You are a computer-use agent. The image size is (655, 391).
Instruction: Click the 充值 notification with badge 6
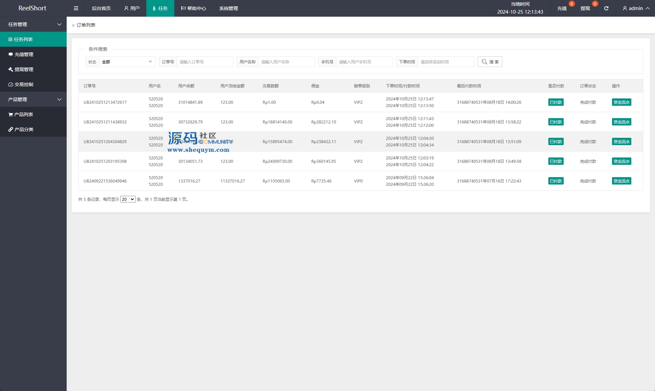point(562,8)
